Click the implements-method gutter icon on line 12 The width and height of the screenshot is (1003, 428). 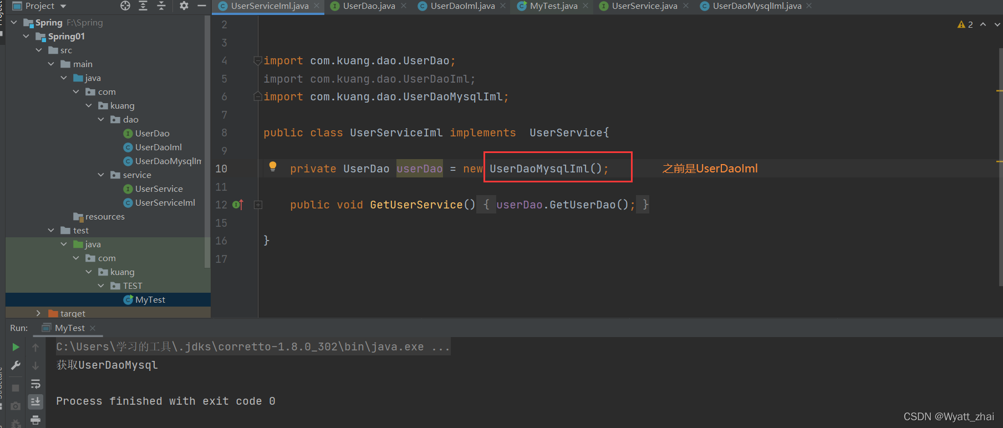pyautogui.click(x=238, y=205)
